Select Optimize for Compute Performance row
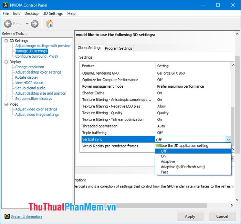241x224 pixels. tap(156, 80)
